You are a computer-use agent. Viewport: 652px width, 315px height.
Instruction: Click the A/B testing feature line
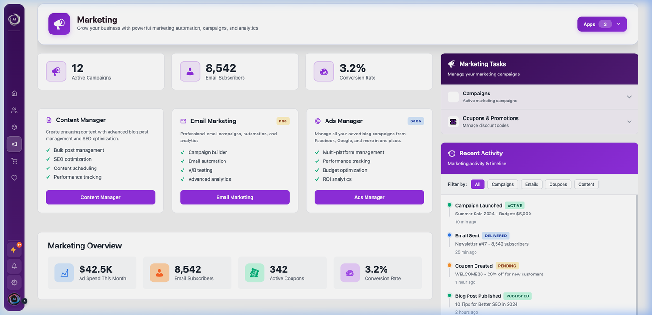200,170
